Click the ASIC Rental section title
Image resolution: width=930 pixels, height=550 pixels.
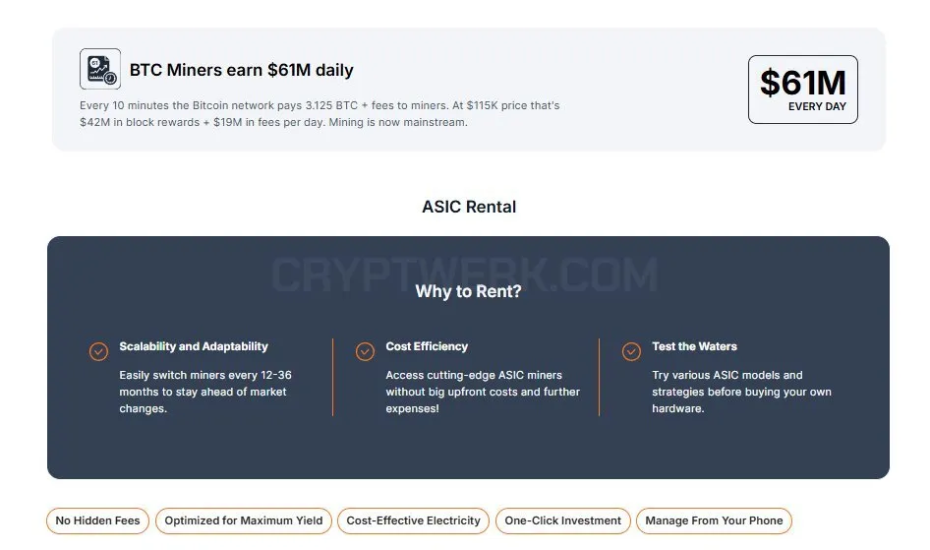(469, 207)
